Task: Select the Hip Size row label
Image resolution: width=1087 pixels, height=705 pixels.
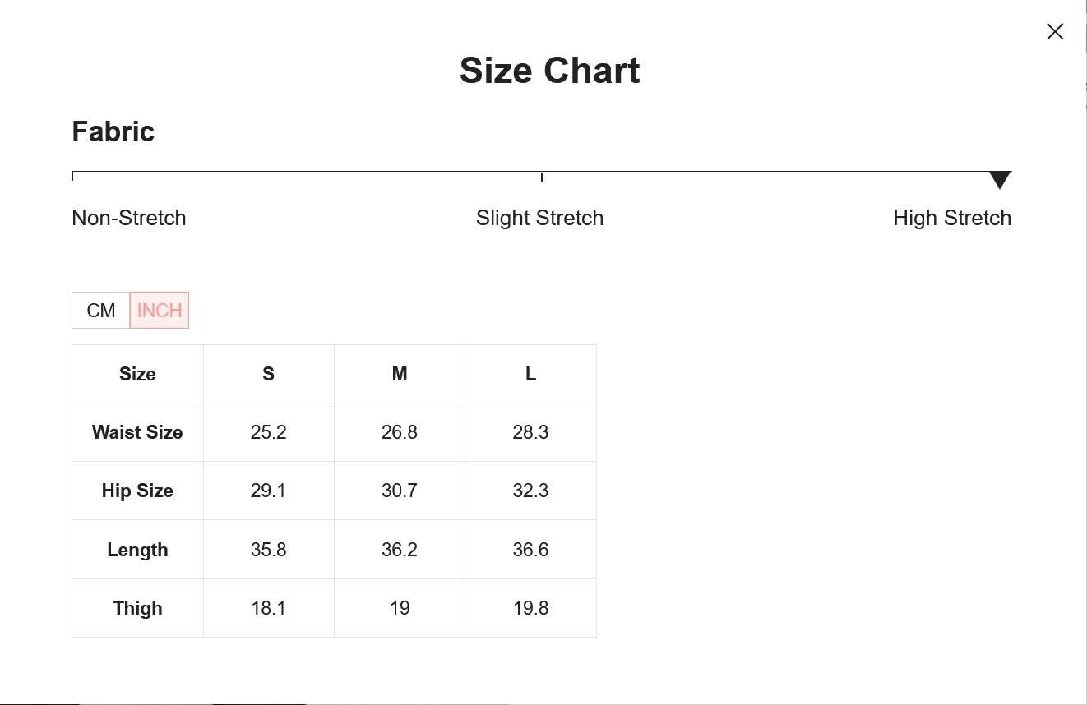Action: pos(137,491)
